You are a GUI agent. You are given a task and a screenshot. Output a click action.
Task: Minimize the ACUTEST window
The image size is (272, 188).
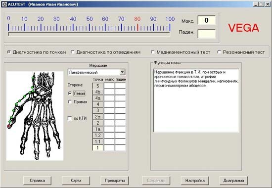click(256, 4)
